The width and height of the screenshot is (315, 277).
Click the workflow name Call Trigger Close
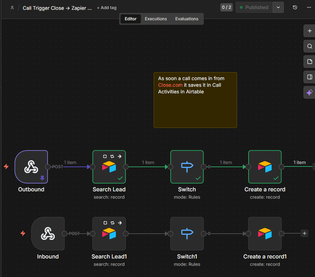click(x=57, y=8)
